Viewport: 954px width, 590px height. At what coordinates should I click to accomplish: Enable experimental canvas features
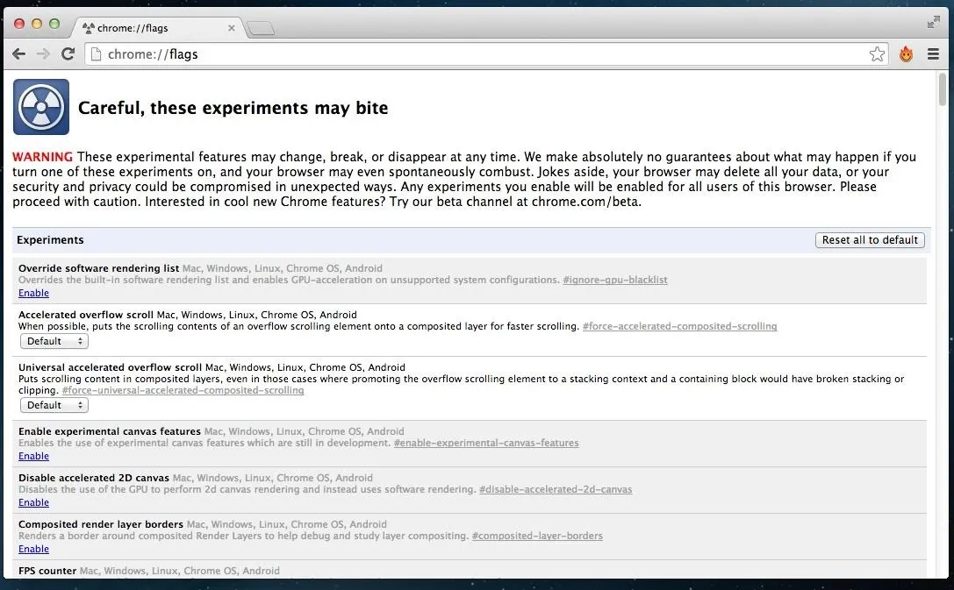tap(33, 456)
